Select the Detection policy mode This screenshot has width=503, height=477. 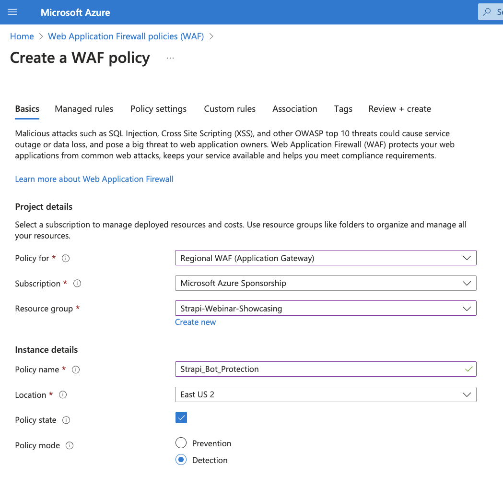(x=181, y=459)
